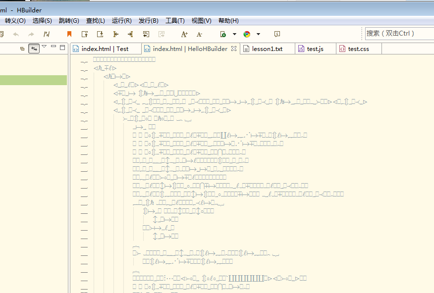Close the index.html | HelloHBuilder tab
The image size is (434, 293).
pyautogui.click(x=234, y=49)
